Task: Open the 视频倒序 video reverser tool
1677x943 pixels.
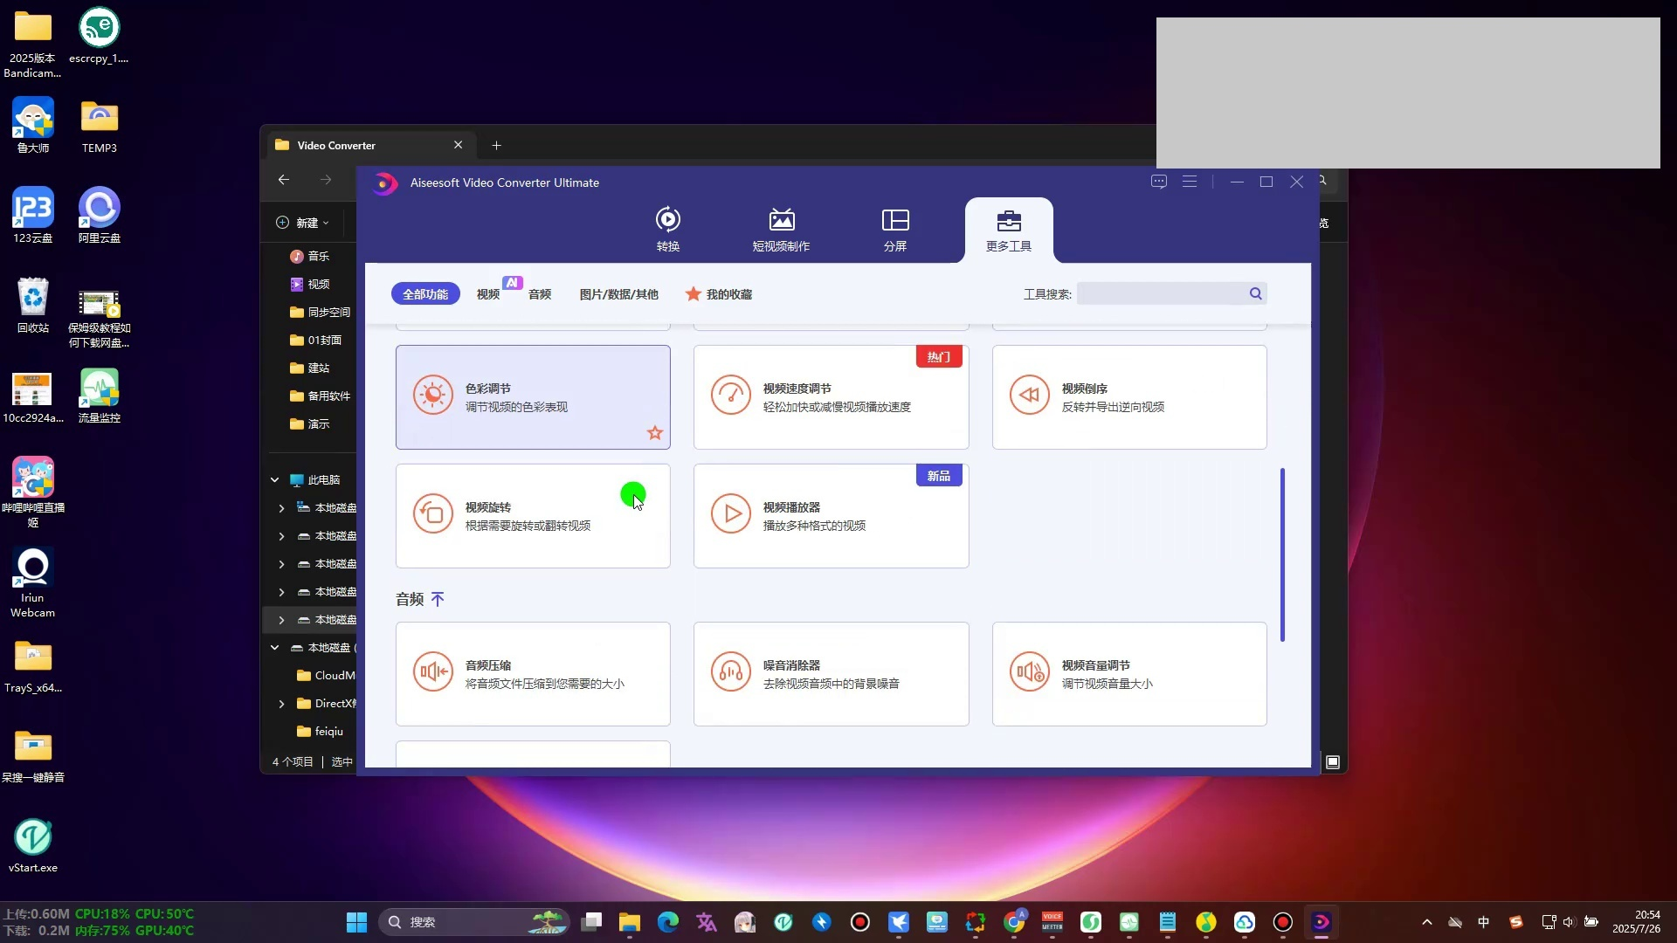Action: (x=1128, y=397)
